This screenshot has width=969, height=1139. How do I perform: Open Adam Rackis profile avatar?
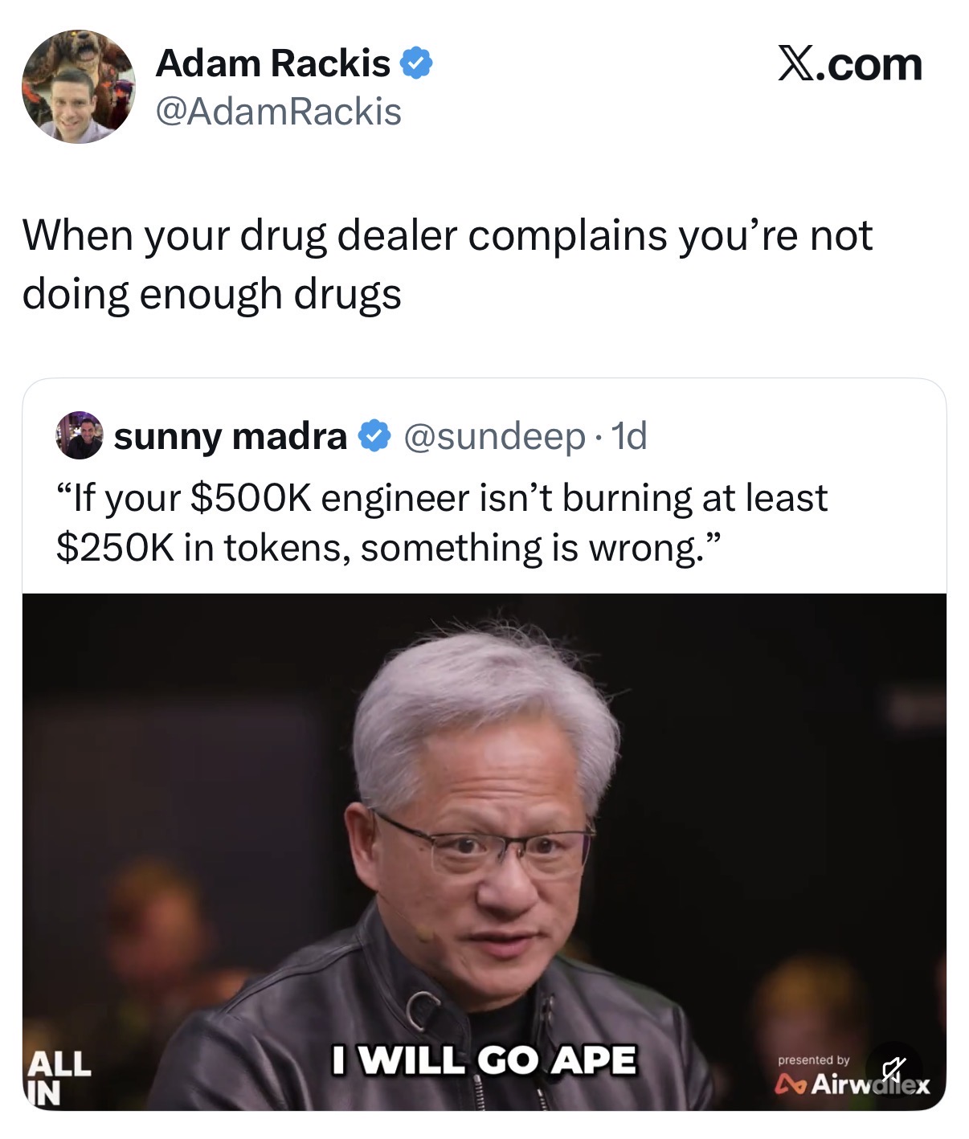click(x=79, y=87)
